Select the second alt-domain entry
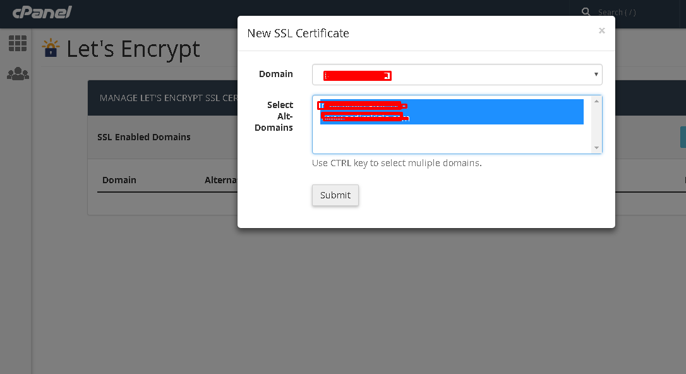 pos(452,118)
